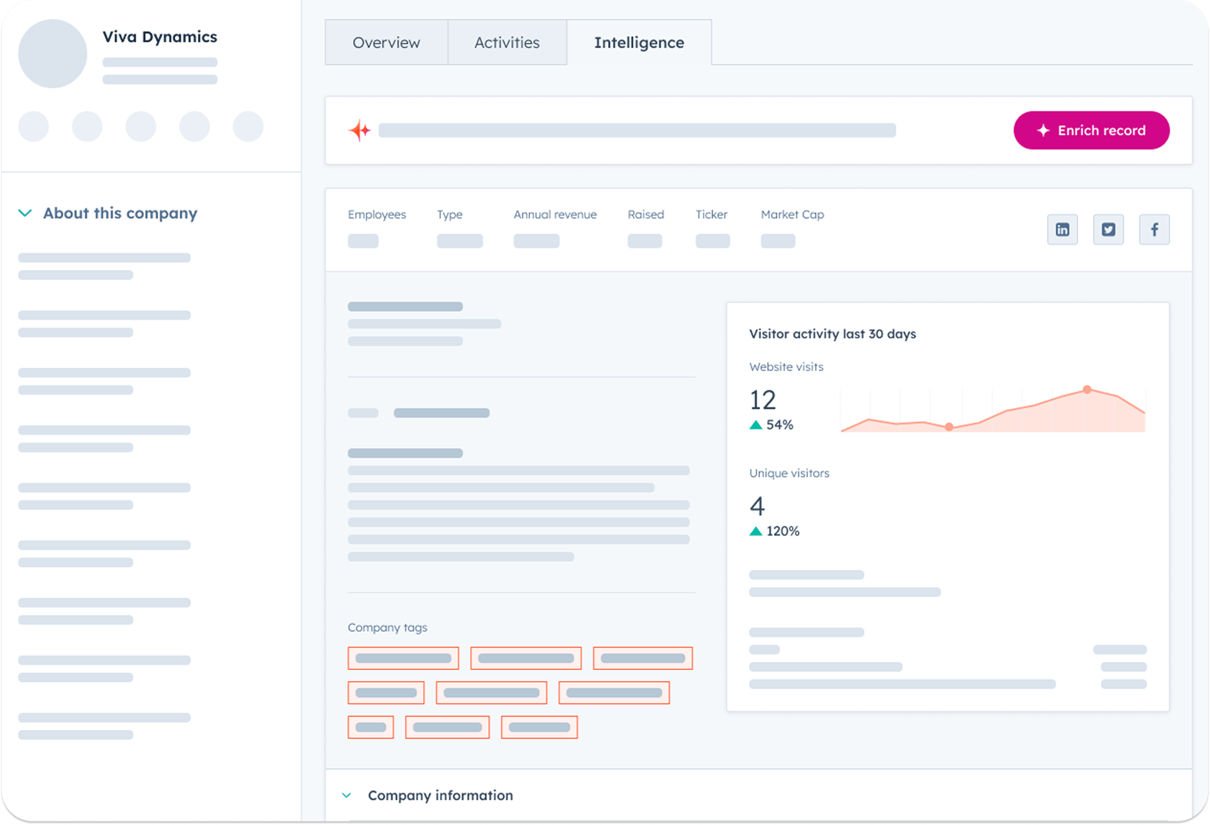The height and width of the screenshot is (825, 1210).
Task: Click the Viva Dynamics company name
Action: pos(160,37)
